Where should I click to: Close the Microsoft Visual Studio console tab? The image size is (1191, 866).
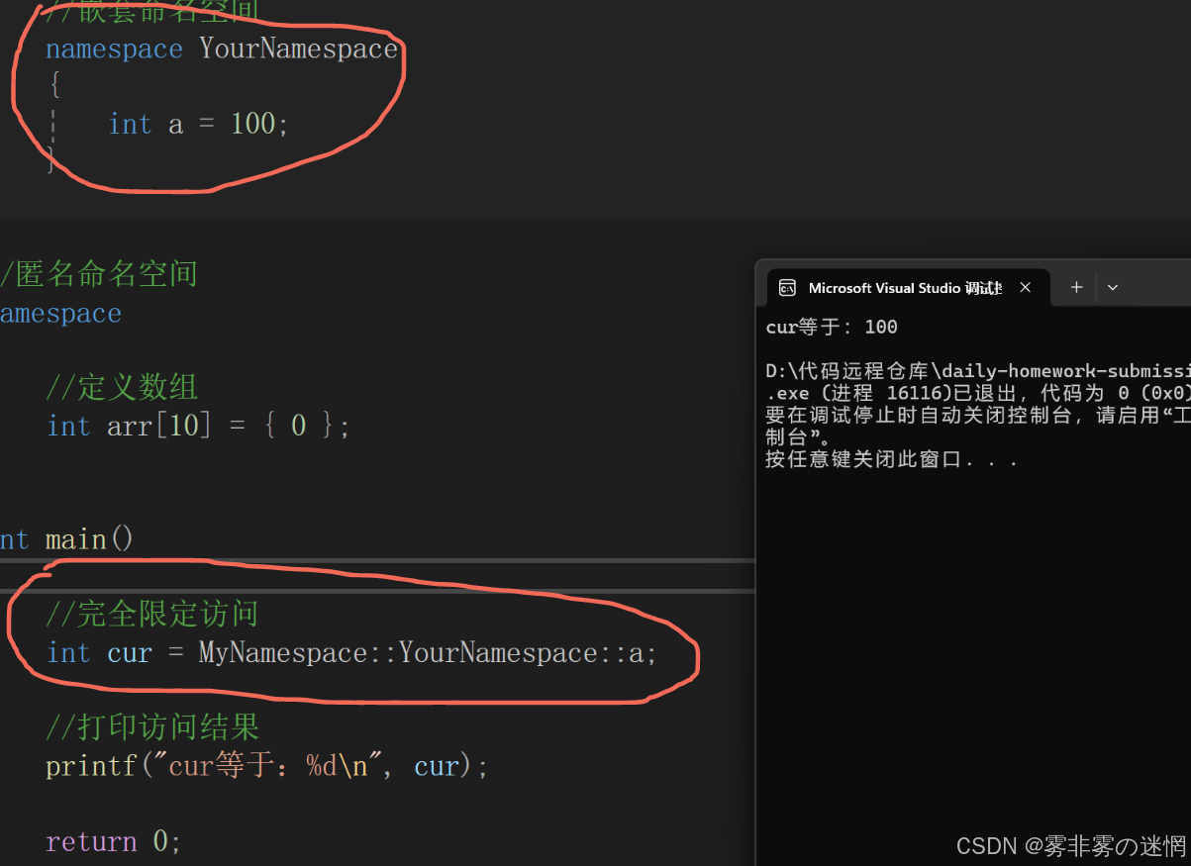(1026, 288)
